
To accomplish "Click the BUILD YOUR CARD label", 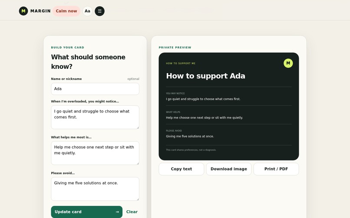I will [x=68, y=48].
